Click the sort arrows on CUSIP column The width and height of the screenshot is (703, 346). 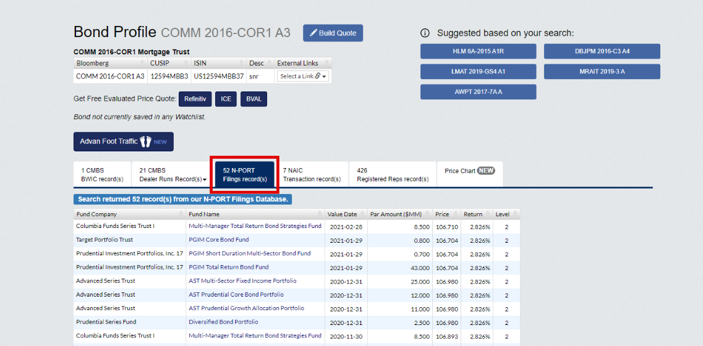185,63
